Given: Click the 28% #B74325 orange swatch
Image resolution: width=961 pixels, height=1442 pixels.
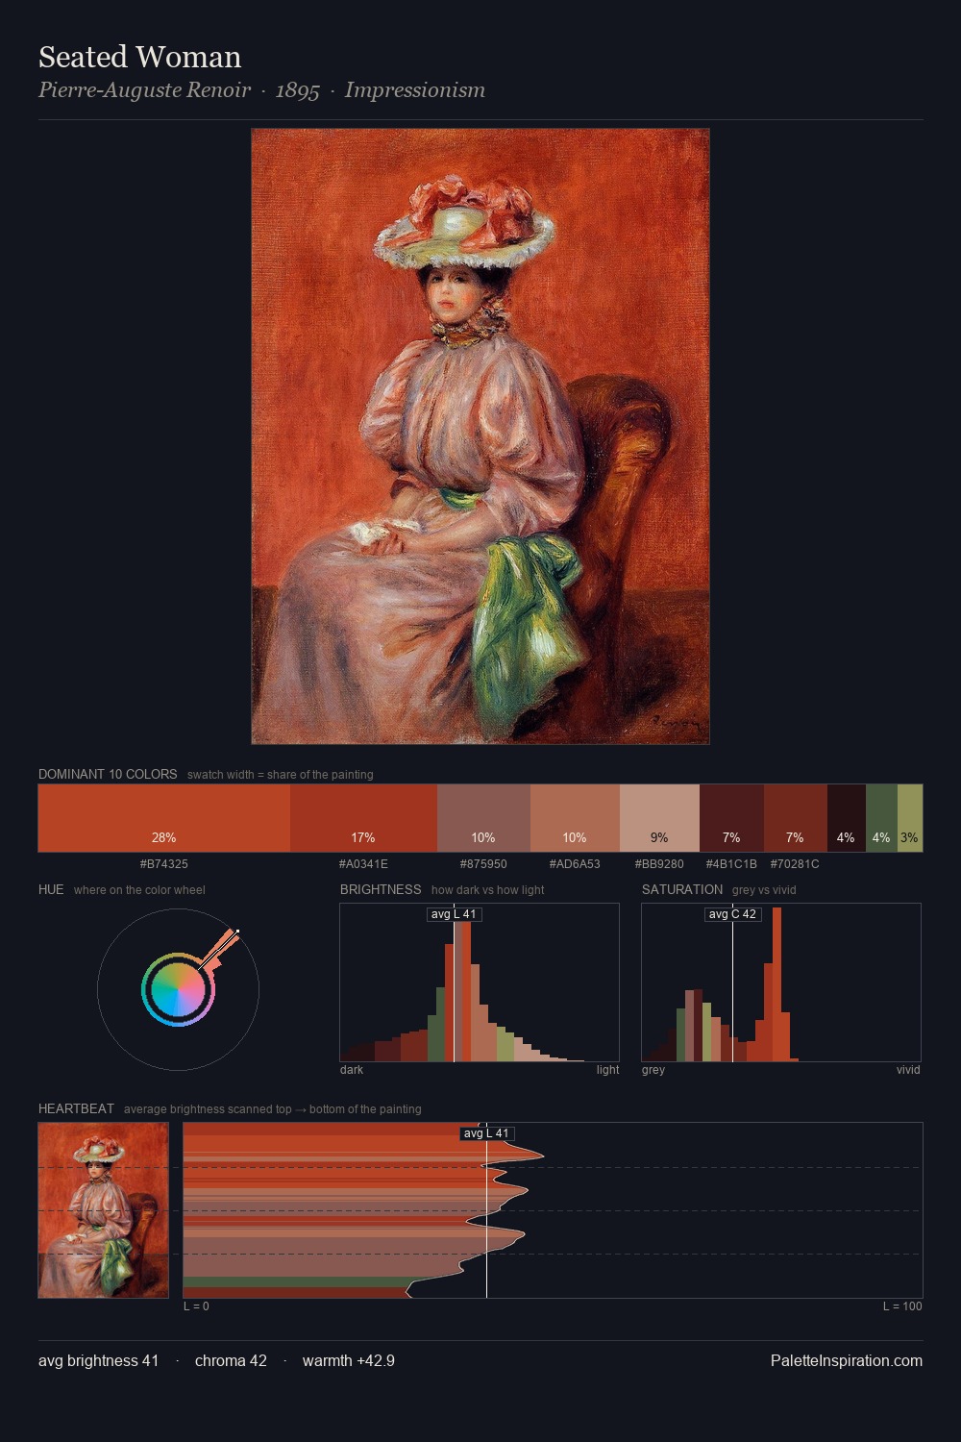Looking at the screenshot, I should (164, 818).
